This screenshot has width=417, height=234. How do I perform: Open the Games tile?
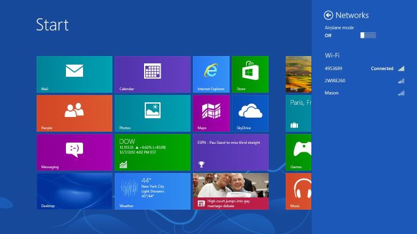click(x=299, y=152)
